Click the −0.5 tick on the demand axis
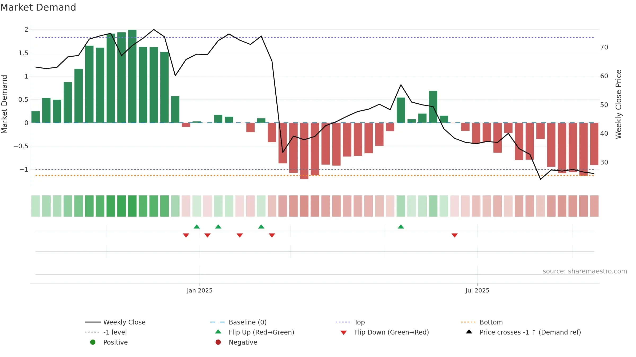 tap(21, 146)
